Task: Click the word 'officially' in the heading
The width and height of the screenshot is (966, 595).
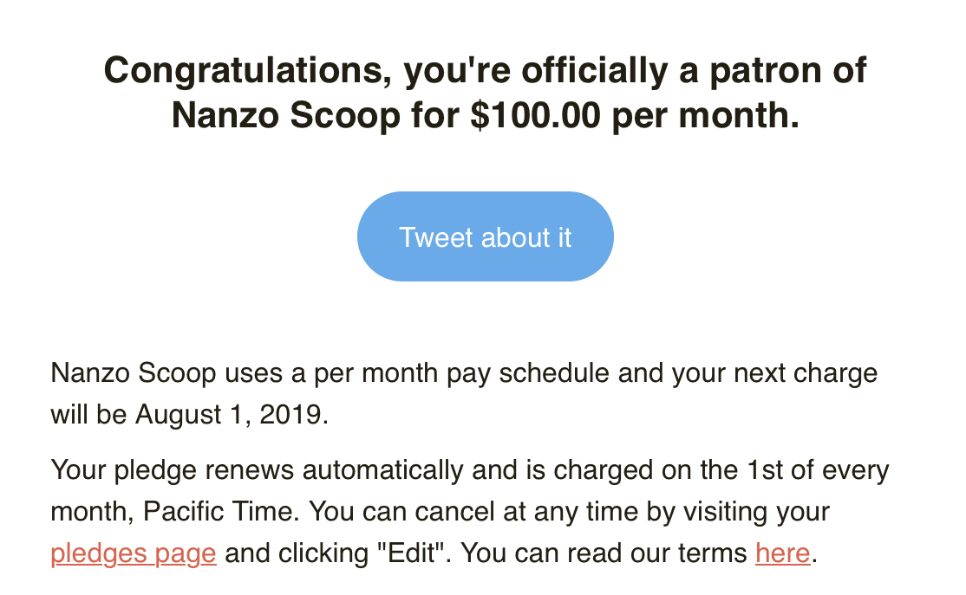Action: pyautogui.click(x=595, y=71)
